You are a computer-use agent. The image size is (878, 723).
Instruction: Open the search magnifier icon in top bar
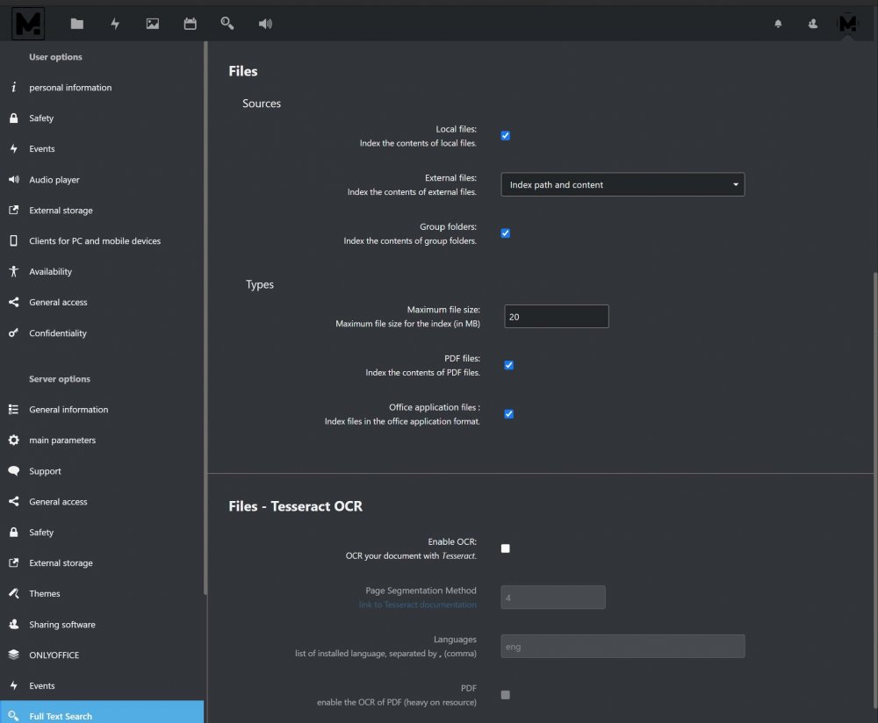pos(227,23)
